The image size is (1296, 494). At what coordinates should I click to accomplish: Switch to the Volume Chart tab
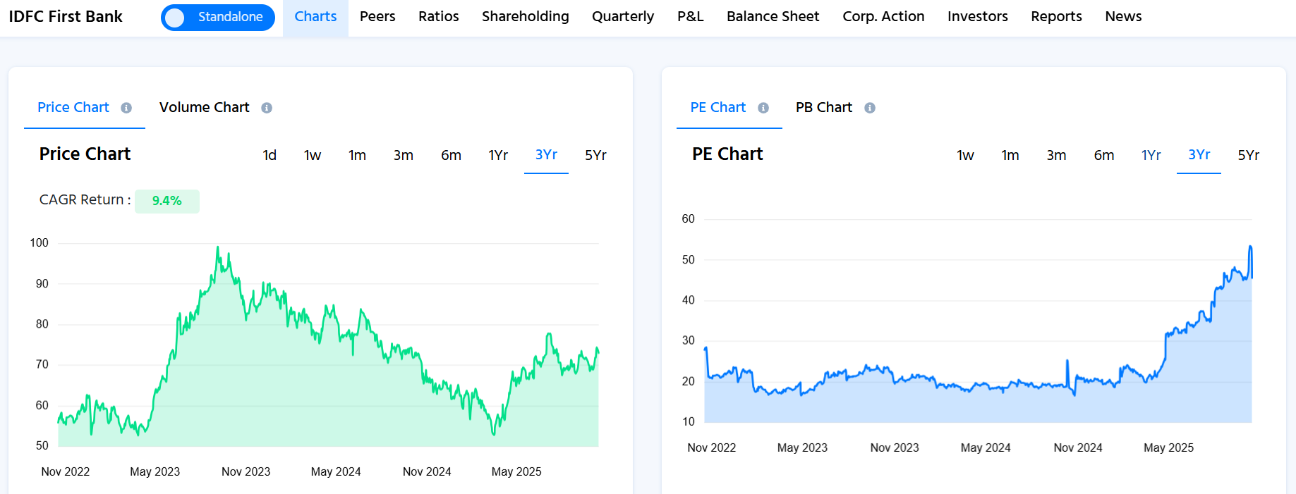pyautogui.click(x=204, y=108)
